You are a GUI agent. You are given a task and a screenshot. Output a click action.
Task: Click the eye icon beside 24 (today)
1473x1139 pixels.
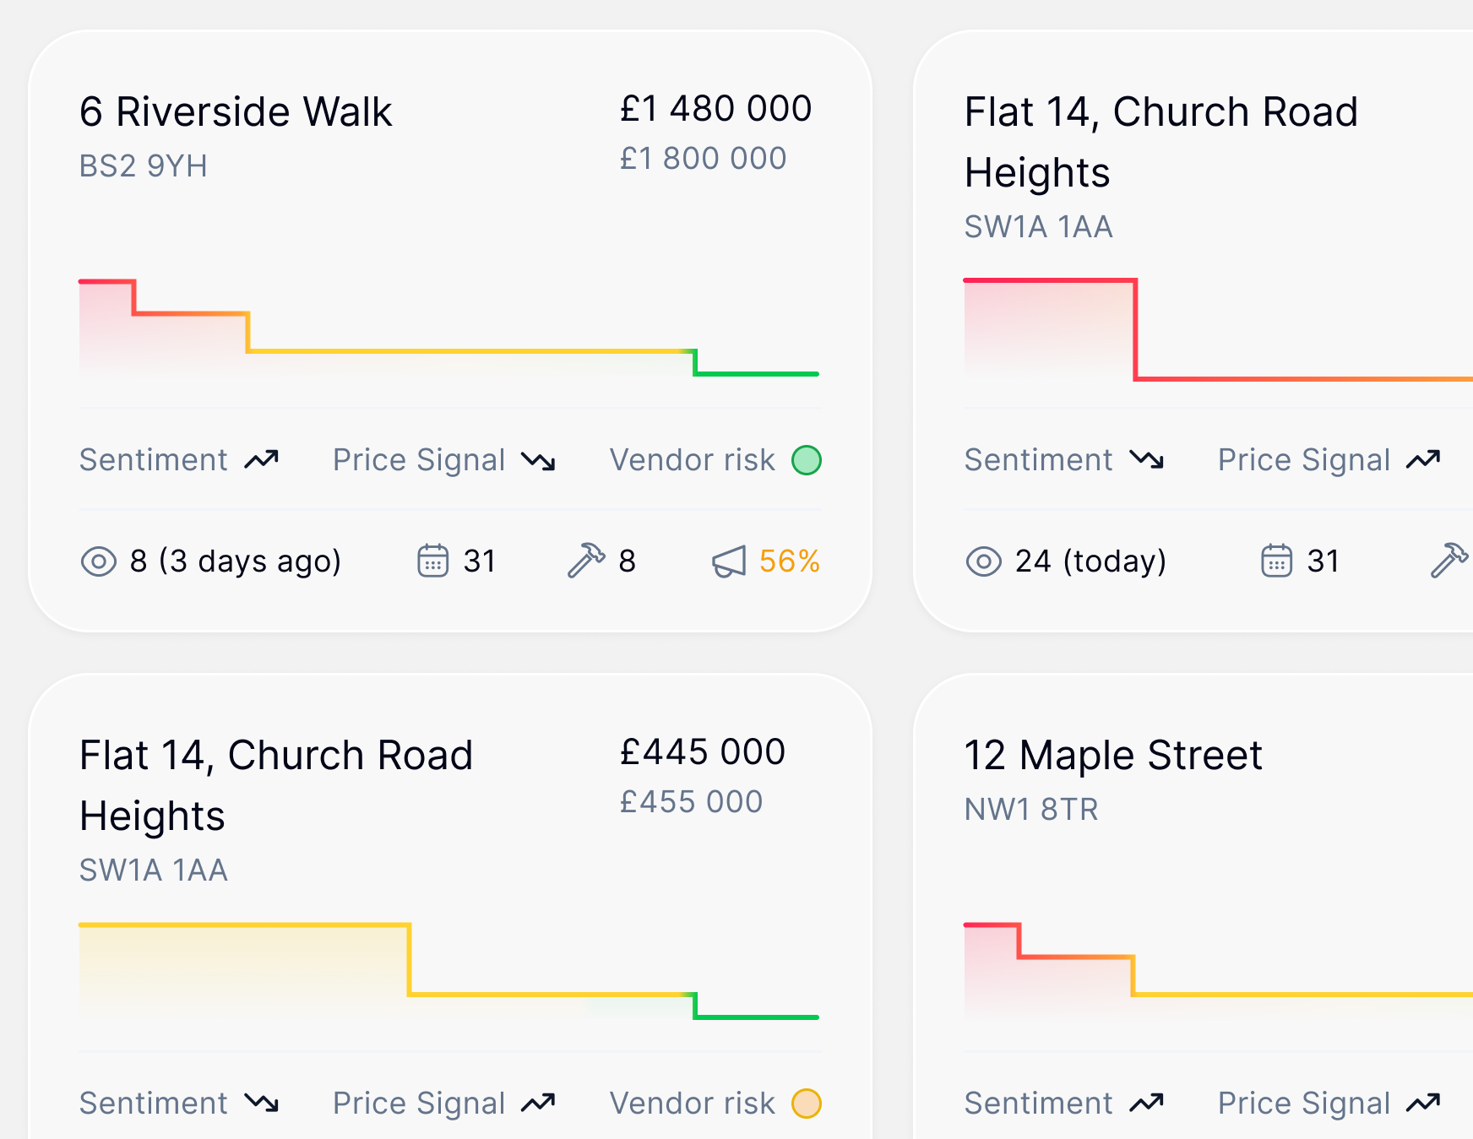(984, 561)
